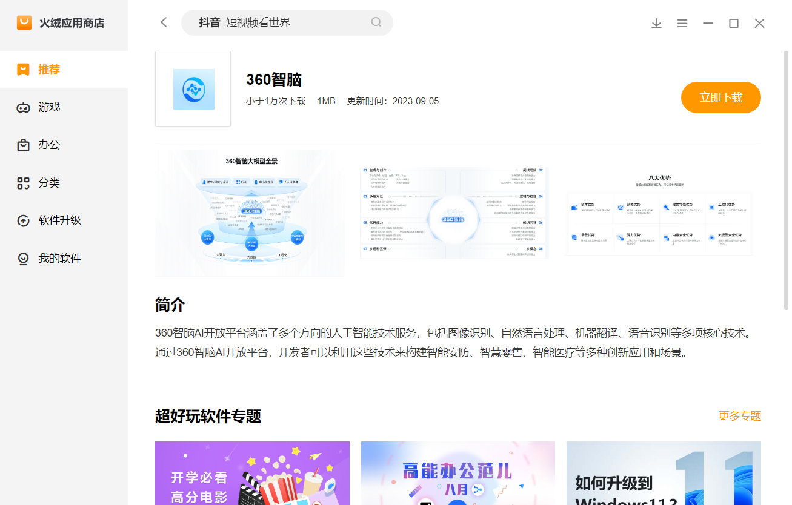Go back using the left arrow
Viewport: 792px width, 505px height.
coord(164,22)
